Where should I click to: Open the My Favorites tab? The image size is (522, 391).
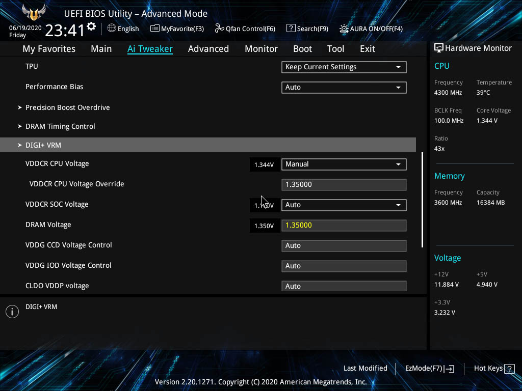tap(49, 49)
